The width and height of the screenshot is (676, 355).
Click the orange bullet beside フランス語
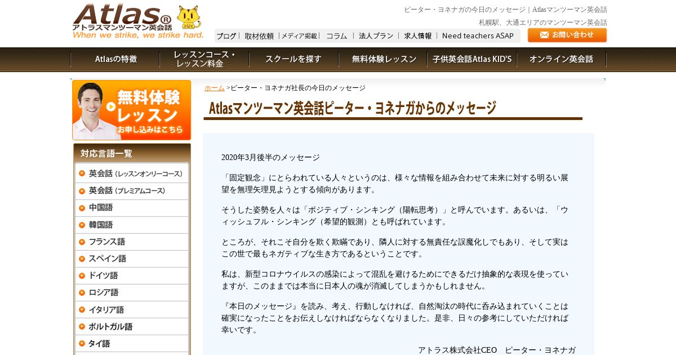[x=82, y=241]
